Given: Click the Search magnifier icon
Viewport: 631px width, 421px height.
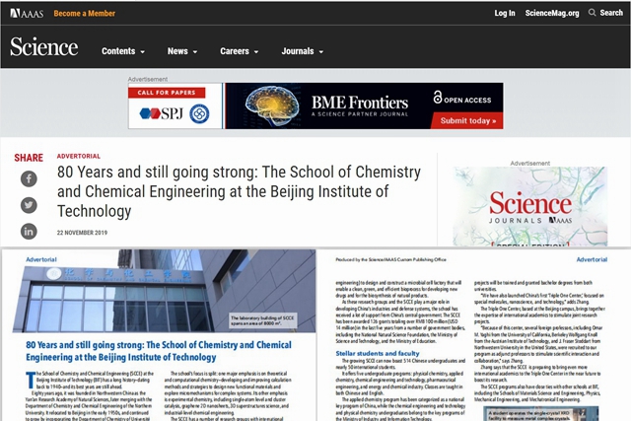Looking at the screenshot, I should pos(592,13).
